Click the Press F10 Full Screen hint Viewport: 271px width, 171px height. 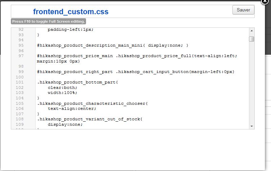tap(48, 21)
